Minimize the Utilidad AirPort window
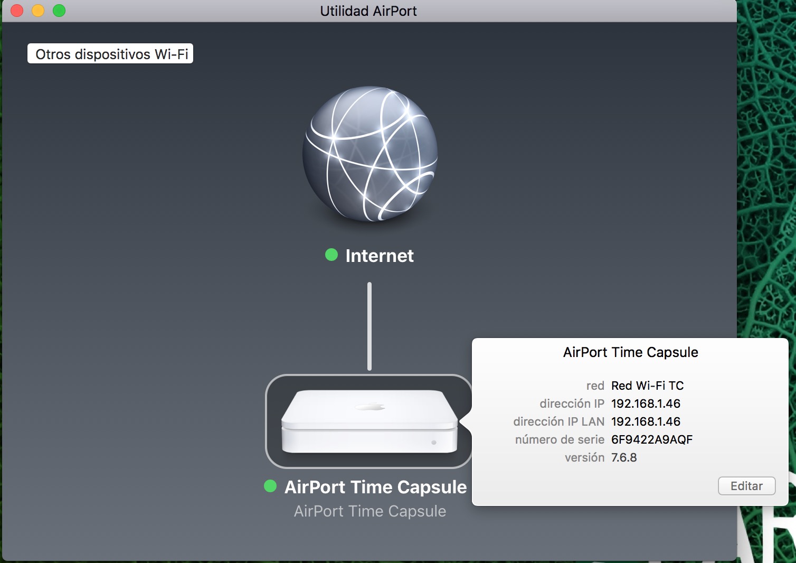 pos(38,11)
